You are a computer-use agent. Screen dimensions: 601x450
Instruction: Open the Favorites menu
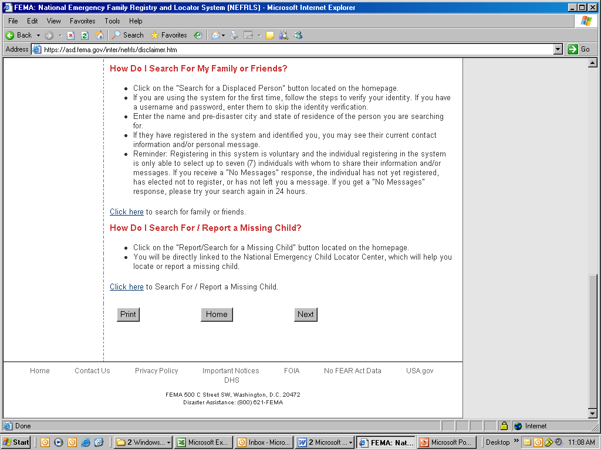coord(82,21)
